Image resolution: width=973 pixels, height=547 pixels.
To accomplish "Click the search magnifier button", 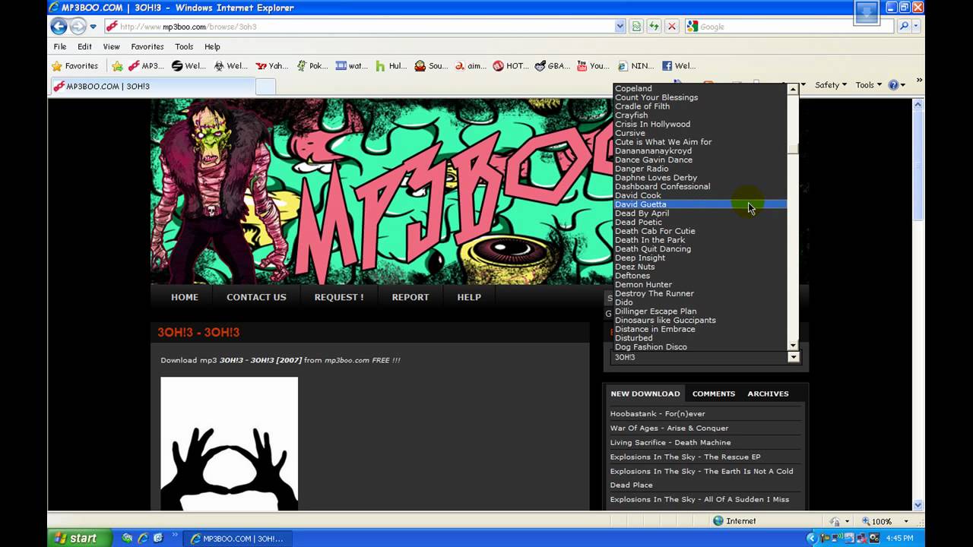I will point(904,26).
